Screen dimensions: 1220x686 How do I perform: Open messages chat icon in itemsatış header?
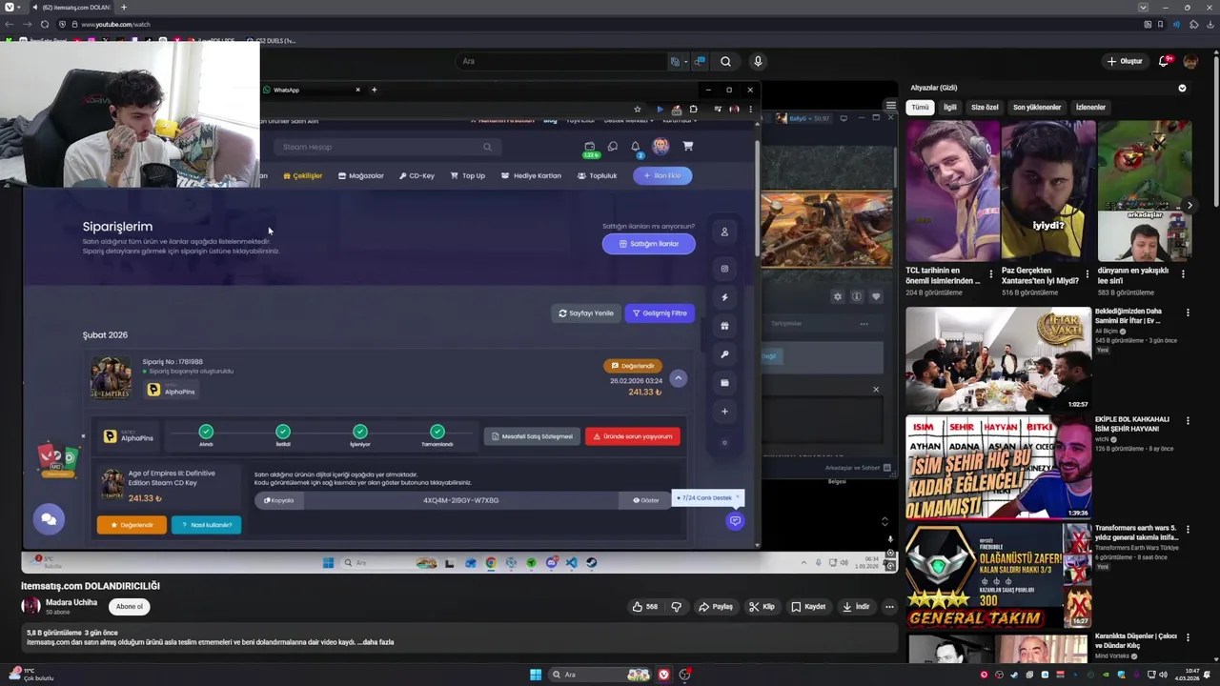(x=613, y=147)
